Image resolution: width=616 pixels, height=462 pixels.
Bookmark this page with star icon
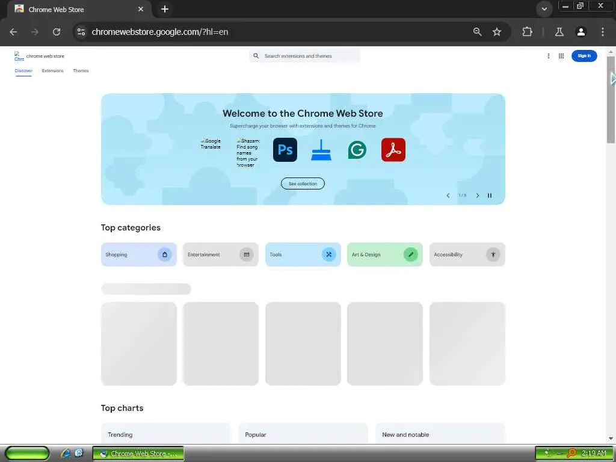tap(497, 32)
